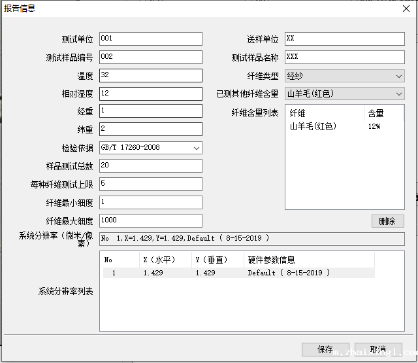Click the 相对湿度 input box
Image resolution: width=418 pixels, height=363 pixels.
pyautogui.click(x=150, y=94)
